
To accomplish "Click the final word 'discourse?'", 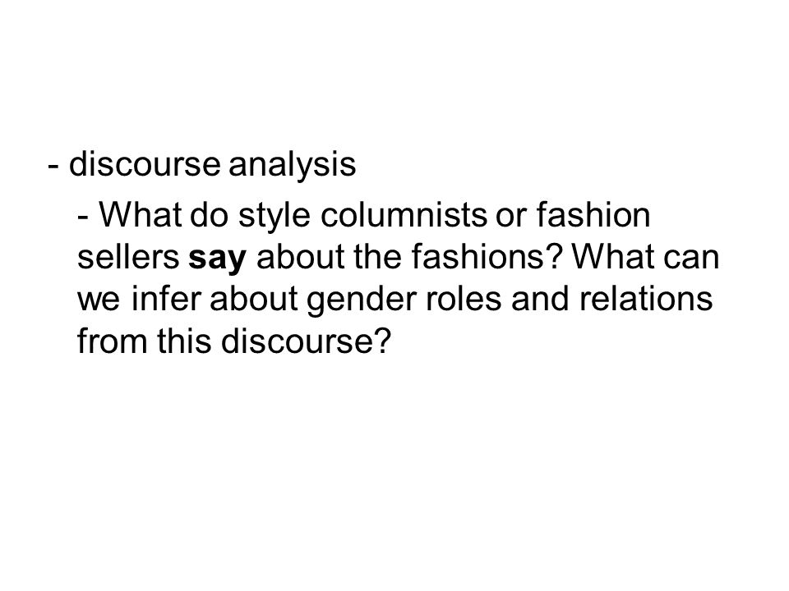I will point(306,341).
